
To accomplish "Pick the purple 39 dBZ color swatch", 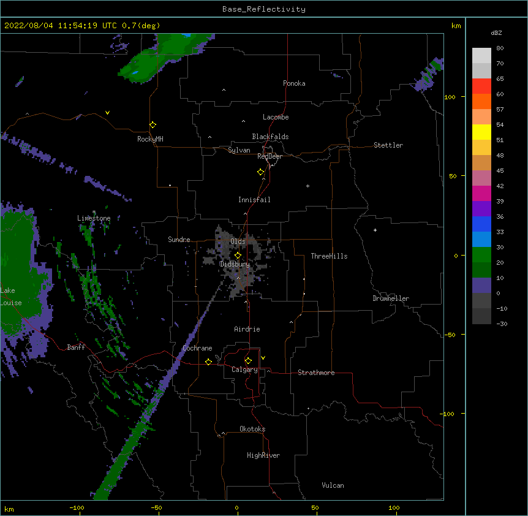I will click(481, 209).
